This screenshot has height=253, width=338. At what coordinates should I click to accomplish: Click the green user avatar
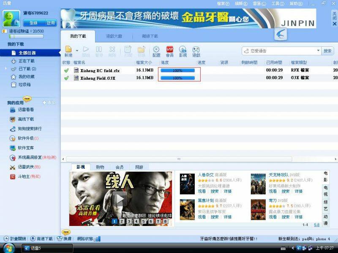pyautogui.click(x=11, y=19)
